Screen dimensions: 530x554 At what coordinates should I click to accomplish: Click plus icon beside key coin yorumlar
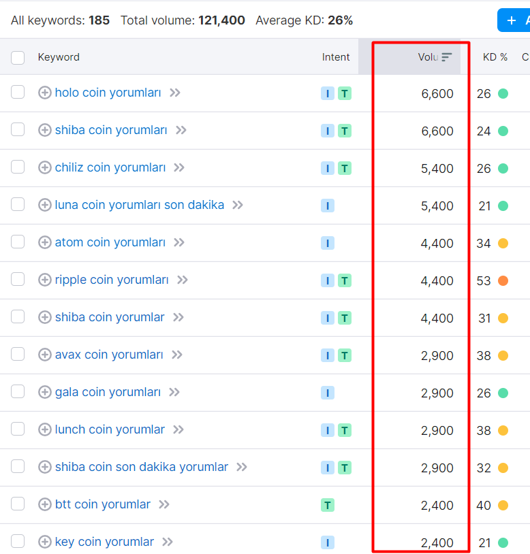coord(44,542)
